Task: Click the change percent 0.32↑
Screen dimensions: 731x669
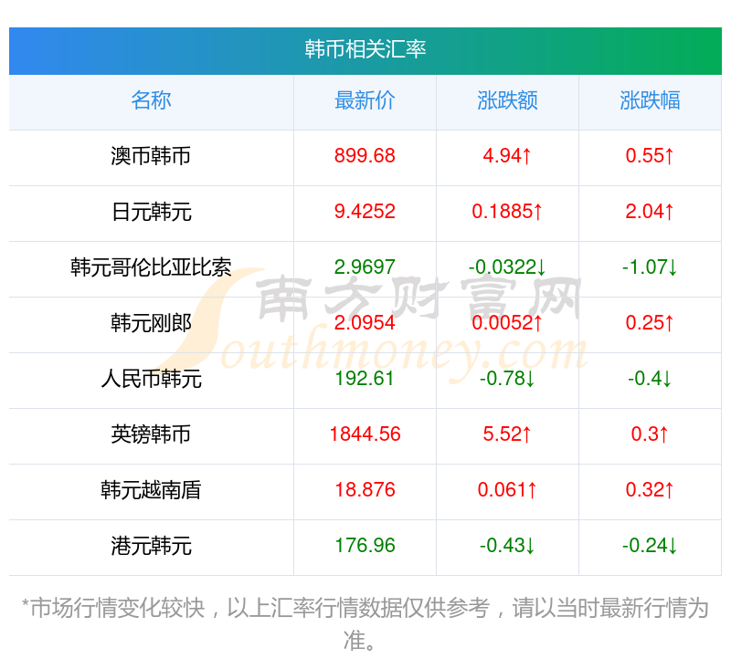Action: click(x=650, y=490)
